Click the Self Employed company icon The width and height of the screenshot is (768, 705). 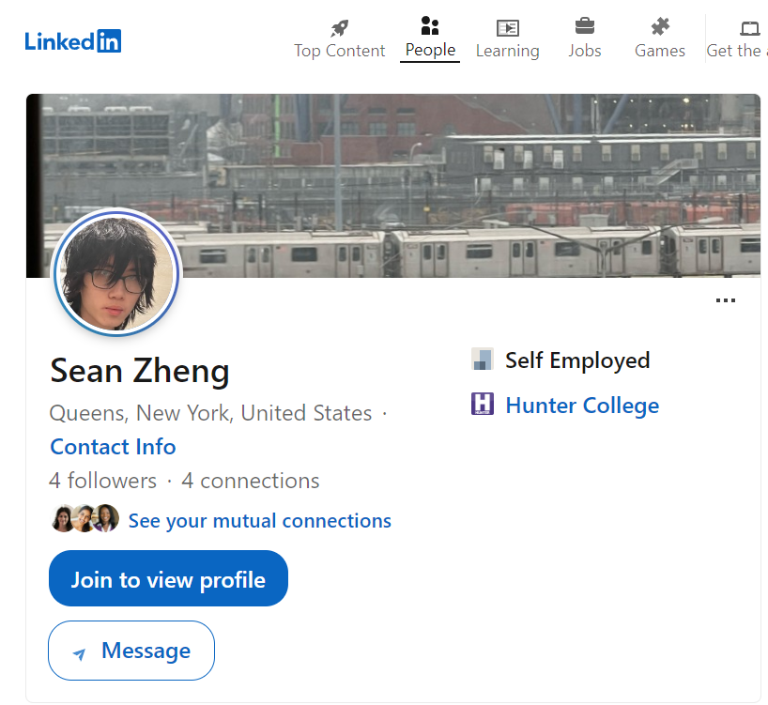(483, 359)
